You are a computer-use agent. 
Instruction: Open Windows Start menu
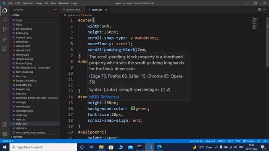point(5,147)
